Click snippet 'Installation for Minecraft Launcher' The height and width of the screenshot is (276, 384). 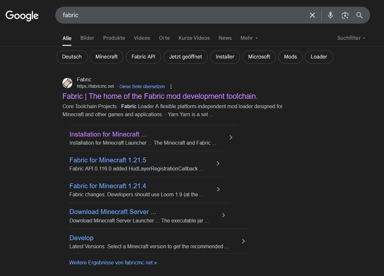click(x=108, y=143)
